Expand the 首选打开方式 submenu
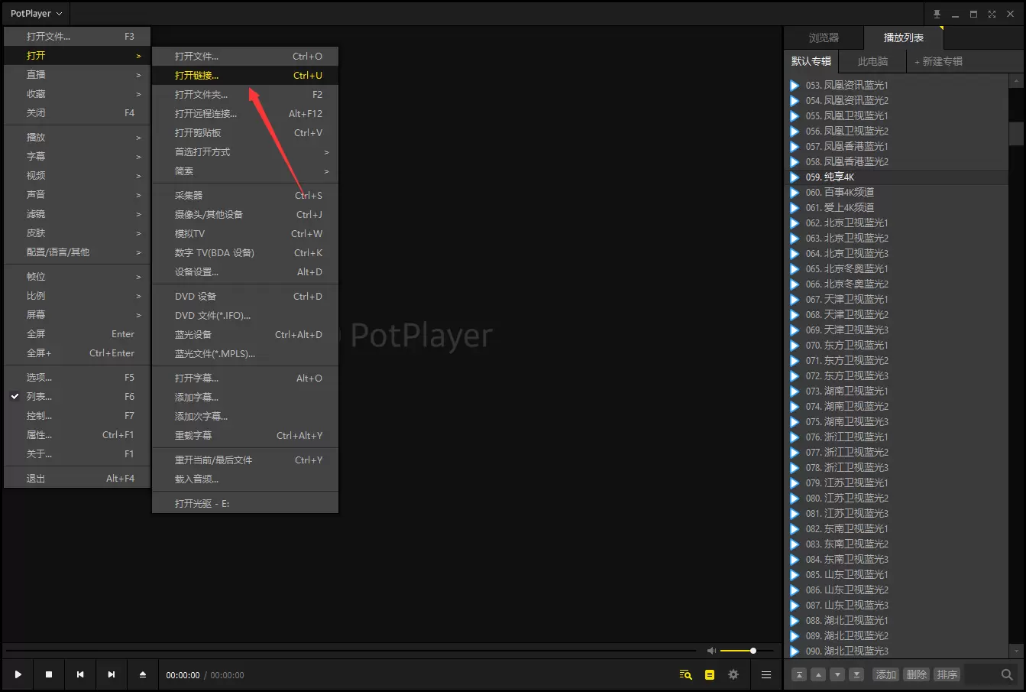 (245, 152)
